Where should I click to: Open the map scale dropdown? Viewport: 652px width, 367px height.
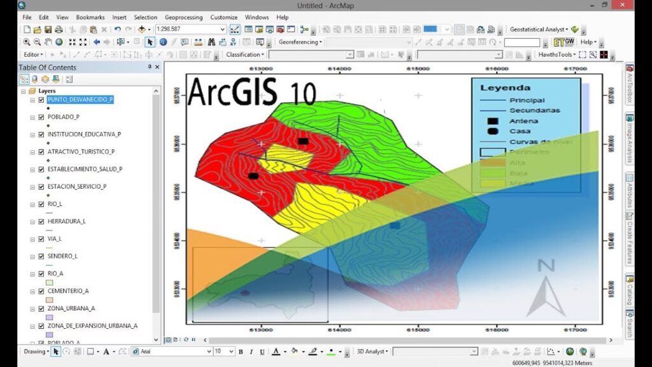223,29
